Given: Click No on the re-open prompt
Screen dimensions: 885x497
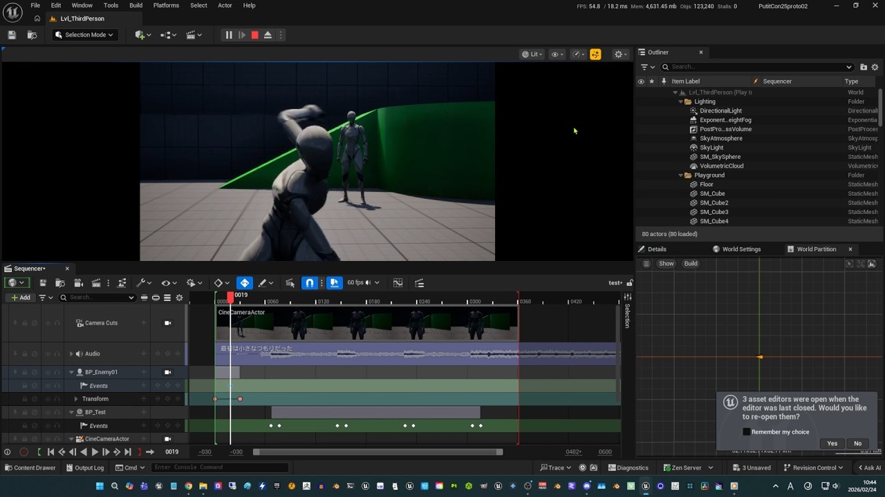Looking at the screenshot, I should (857, 444).
